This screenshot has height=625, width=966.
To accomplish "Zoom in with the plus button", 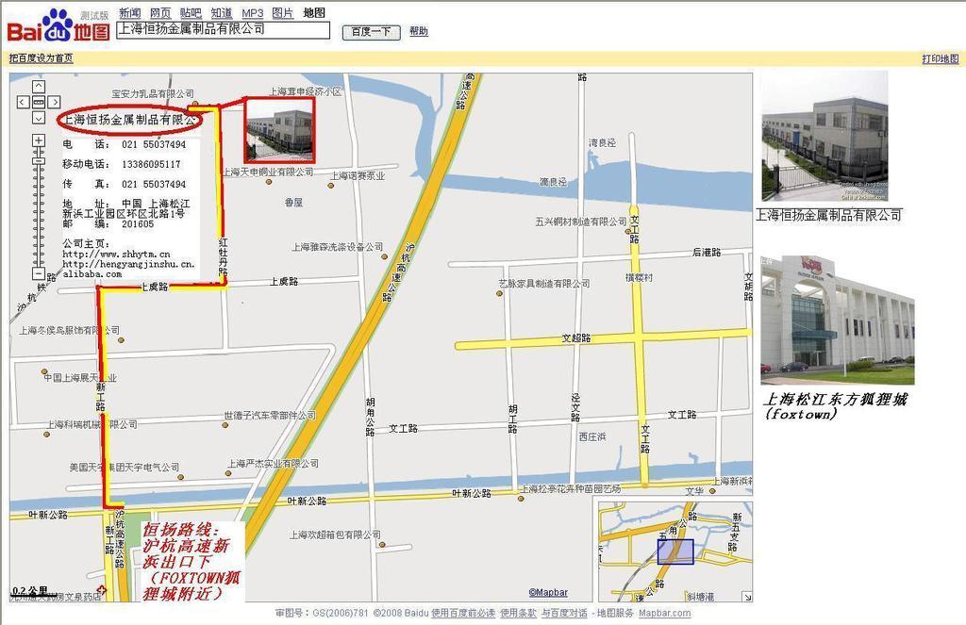I will tap(38, 140).
